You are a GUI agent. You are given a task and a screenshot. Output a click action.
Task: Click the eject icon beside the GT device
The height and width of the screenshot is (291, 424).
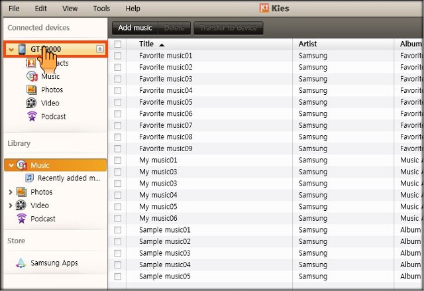pyautogui.click(x=100, y=49)
